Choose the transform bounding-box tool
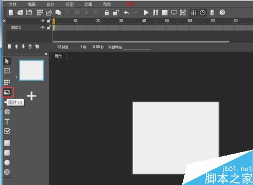 point(7,71)
